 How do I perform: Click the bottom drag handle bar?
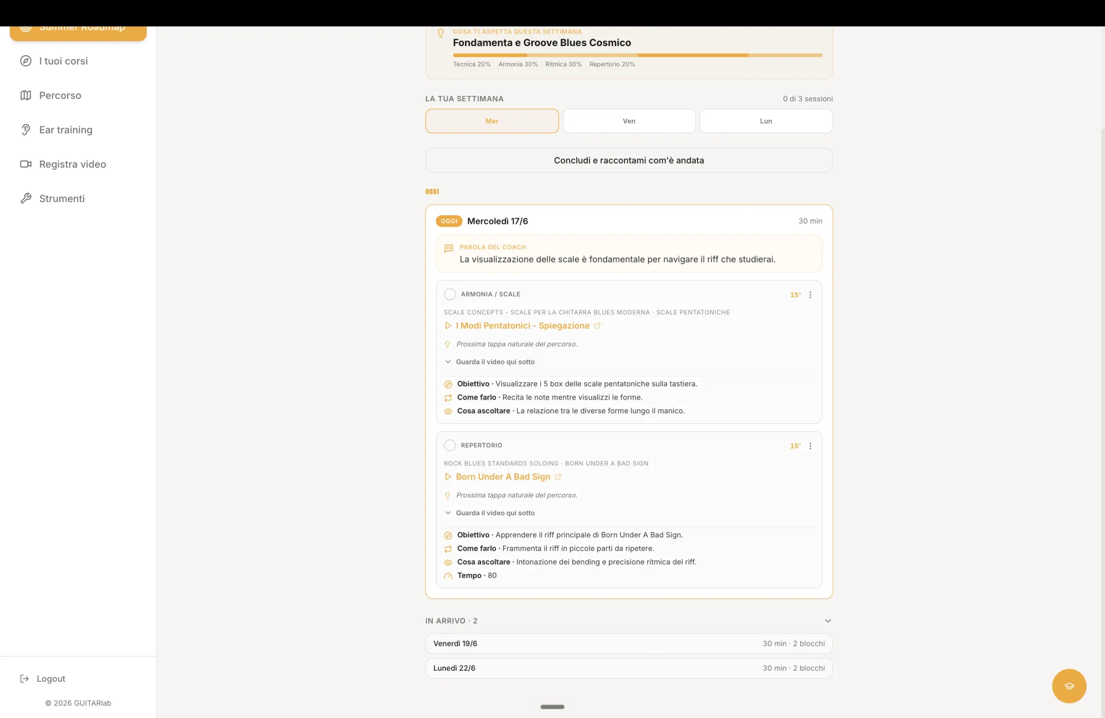[x=552, y=707]
